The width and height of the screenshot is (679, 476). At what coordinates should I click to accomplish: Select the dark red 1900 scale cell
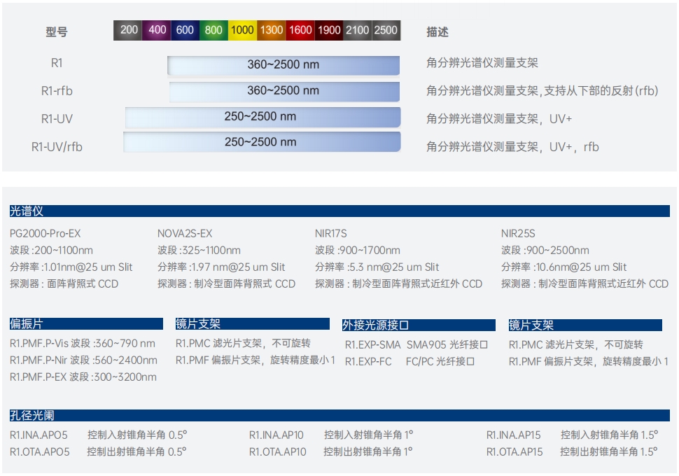(329, 30)
